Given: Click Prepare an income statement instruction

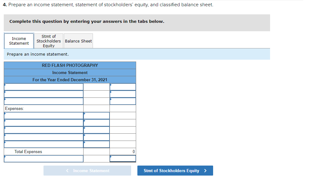Looking at the screenshot, I should pos(38,54).
